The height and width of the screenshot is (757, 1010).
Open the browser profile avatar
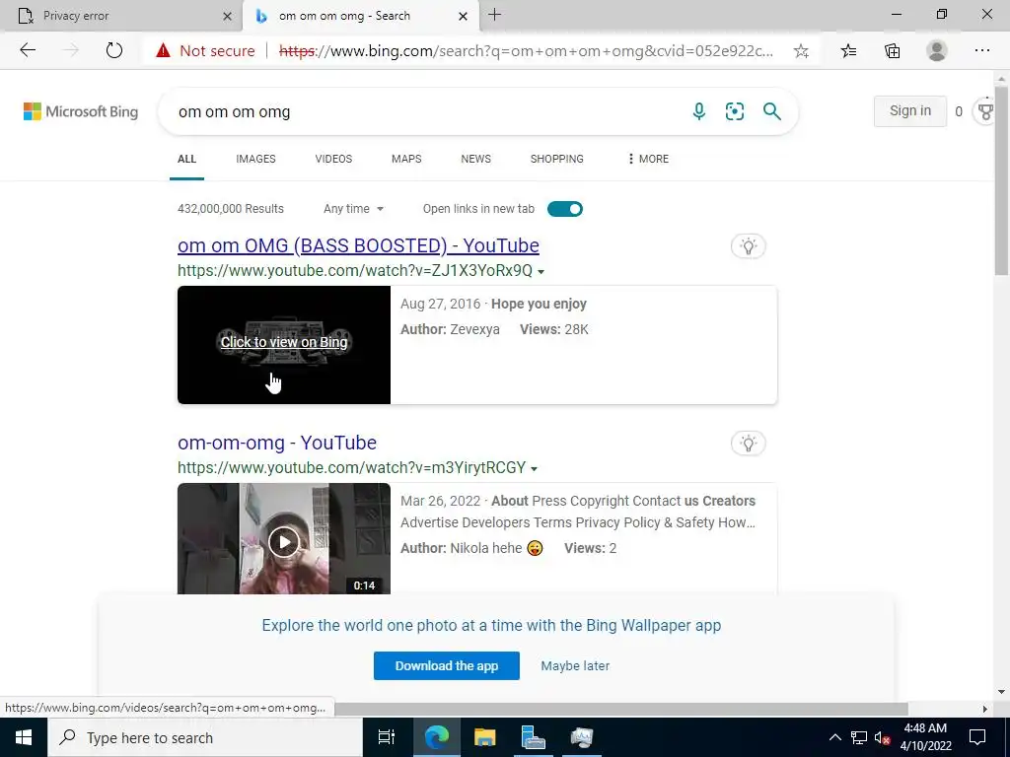point(937,50)
